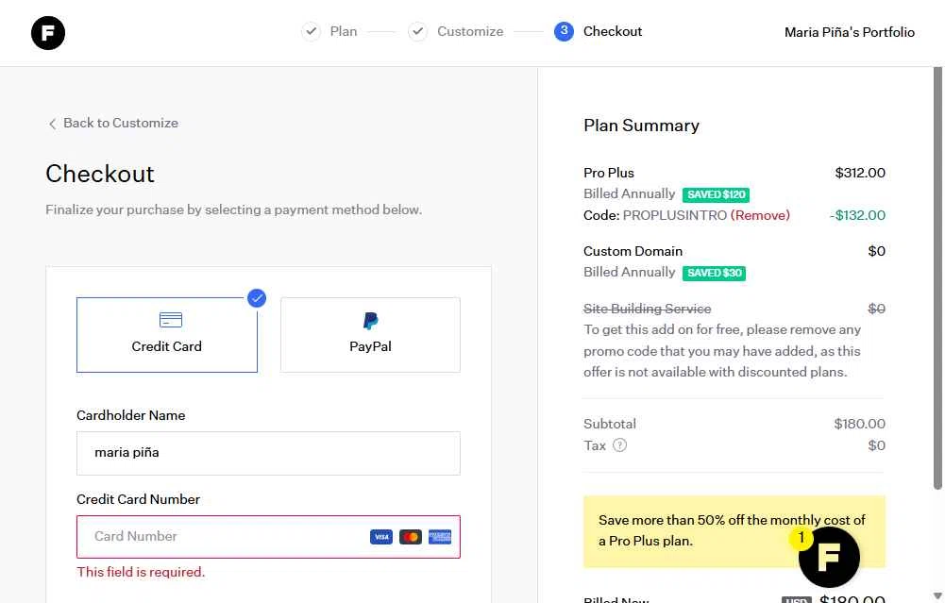Select PayPal payment method

click(x=370, y=335)
